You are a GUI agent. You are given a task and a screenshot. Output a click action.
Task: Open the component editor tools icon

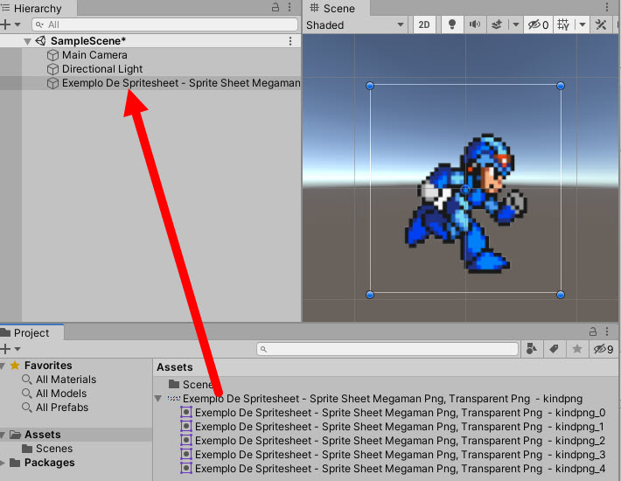600,25
